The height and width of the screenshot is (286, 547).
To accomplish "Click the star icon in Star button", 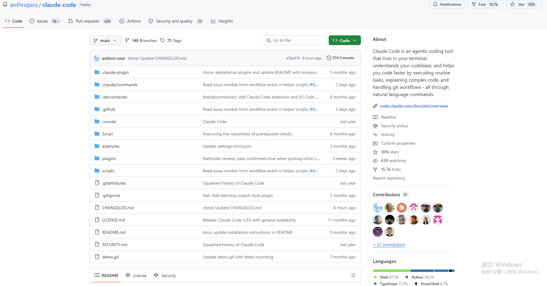I will 512,4.
